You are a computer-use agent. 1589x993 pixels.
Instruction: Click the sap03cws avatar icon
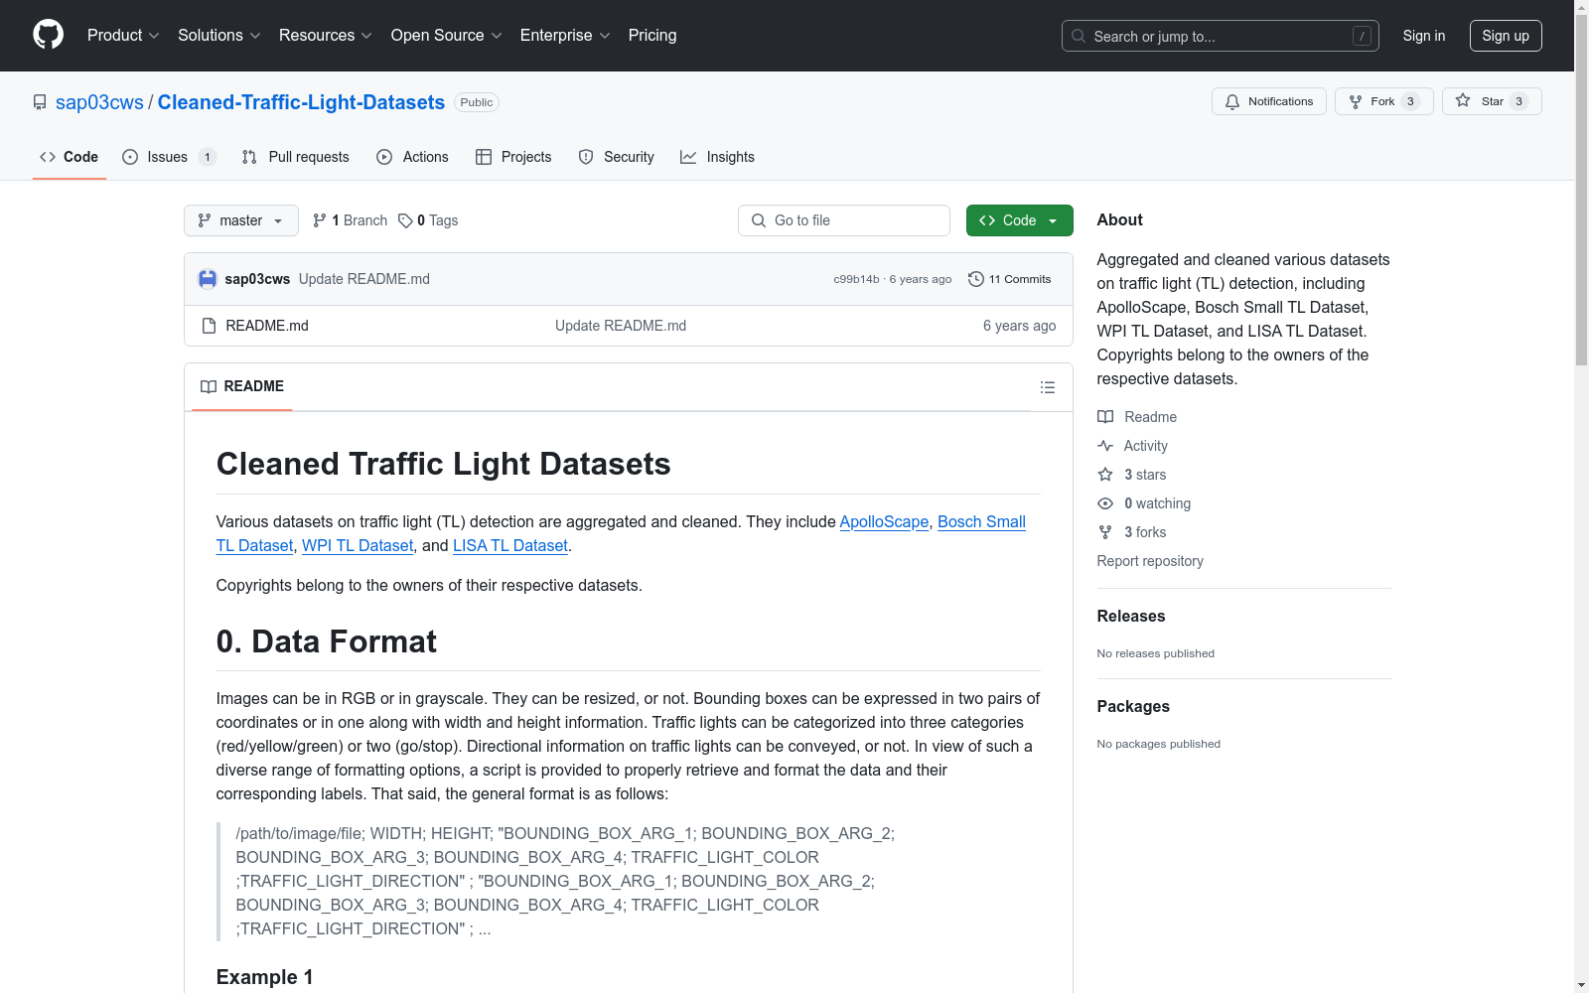coord(208,279)
